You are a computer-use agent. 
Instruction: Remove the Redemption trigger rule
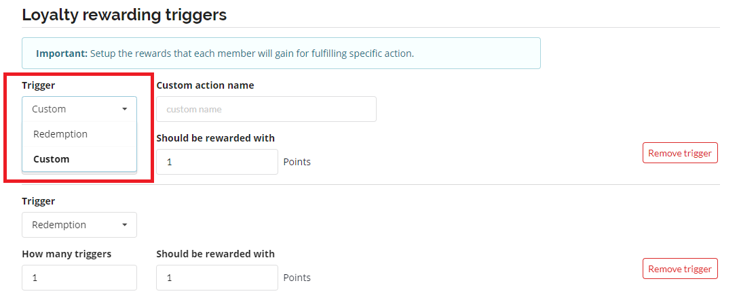(679, 269)
